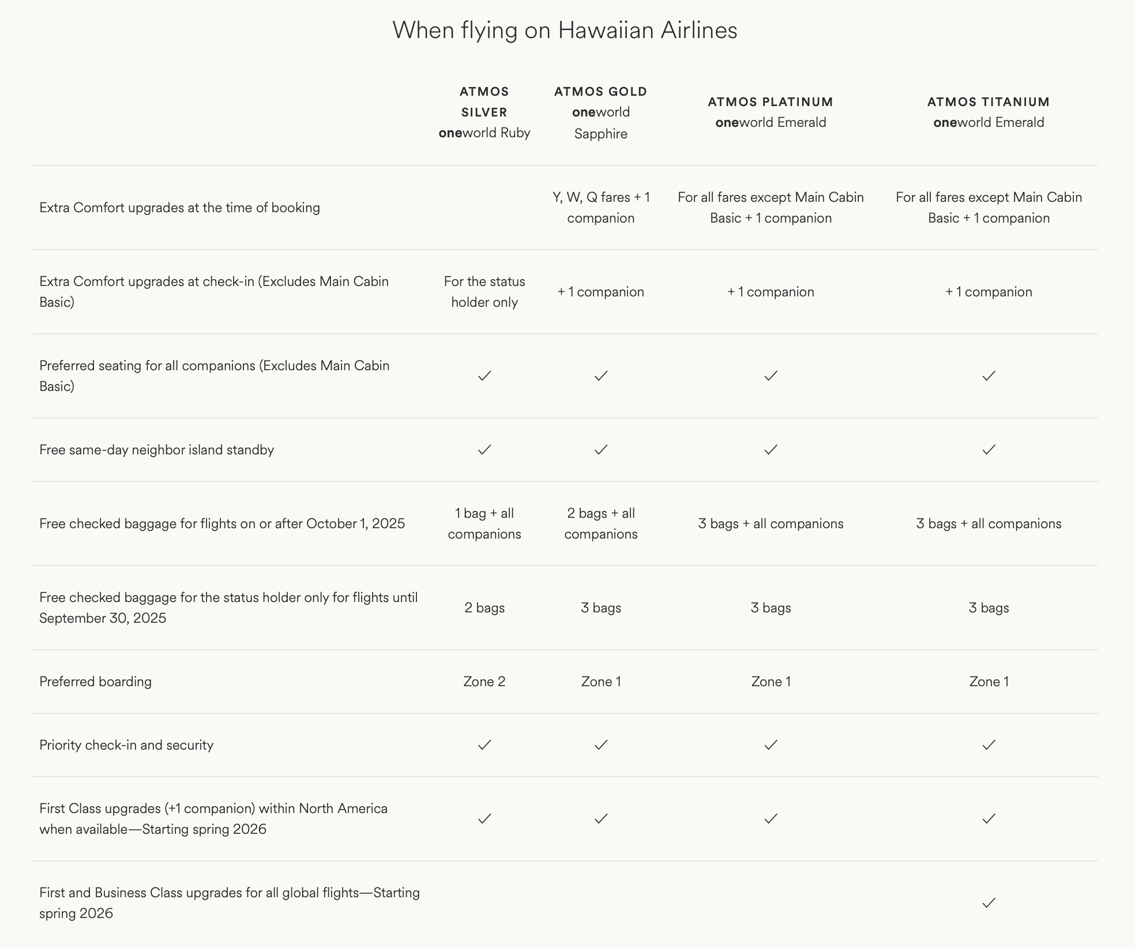Select the Atmos Gold oneworld Sapphire header
1135x948 pixels.
coord(601,112)
